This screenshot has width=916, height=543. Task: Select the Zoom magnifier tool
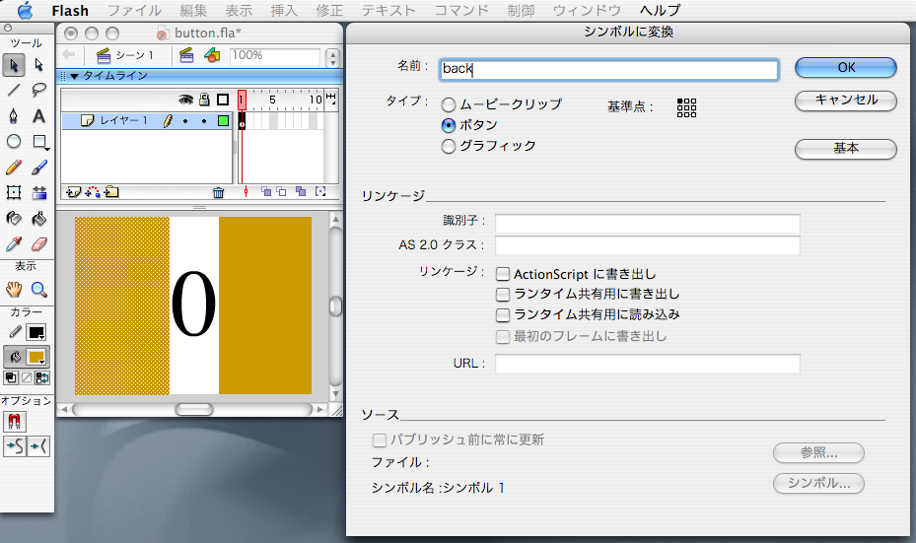tap(39, 289)
